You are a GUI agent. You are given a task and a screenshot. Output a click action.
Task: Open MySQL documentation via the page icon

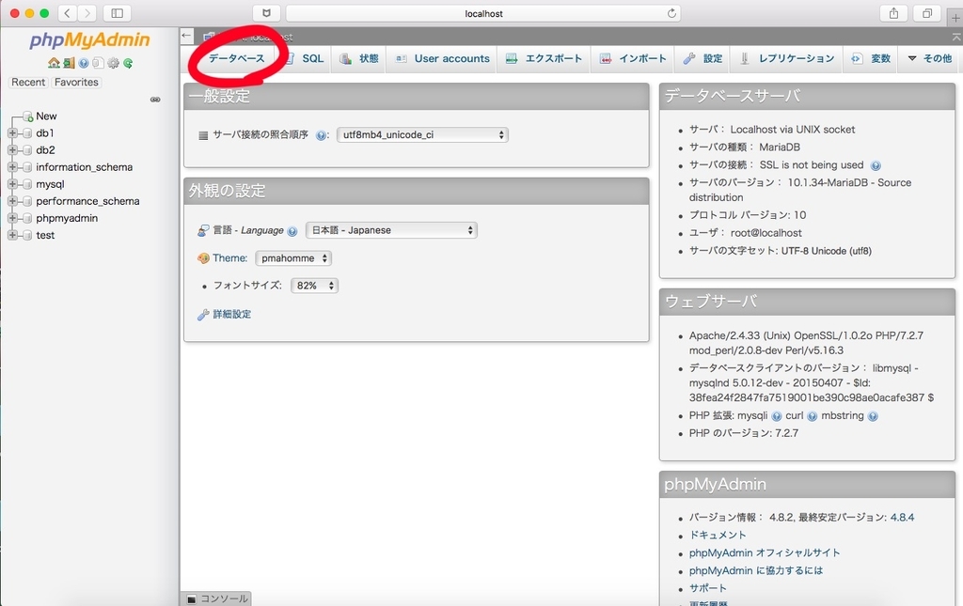[98, 63]
